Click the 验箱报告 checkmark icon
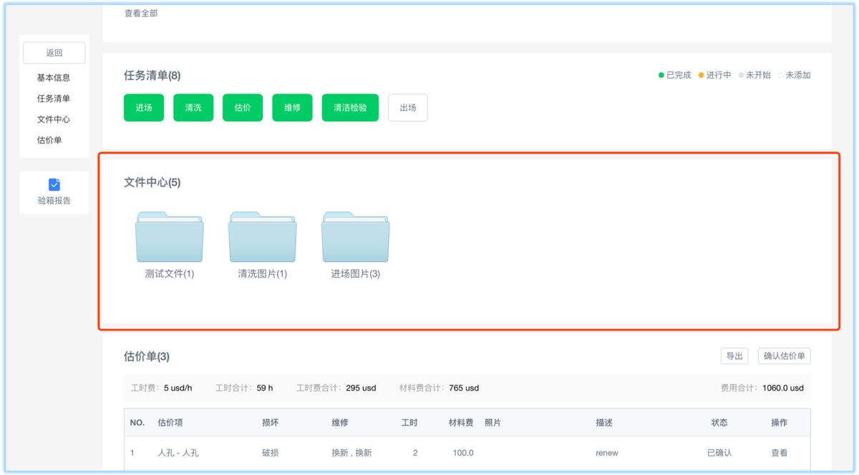 54,185
